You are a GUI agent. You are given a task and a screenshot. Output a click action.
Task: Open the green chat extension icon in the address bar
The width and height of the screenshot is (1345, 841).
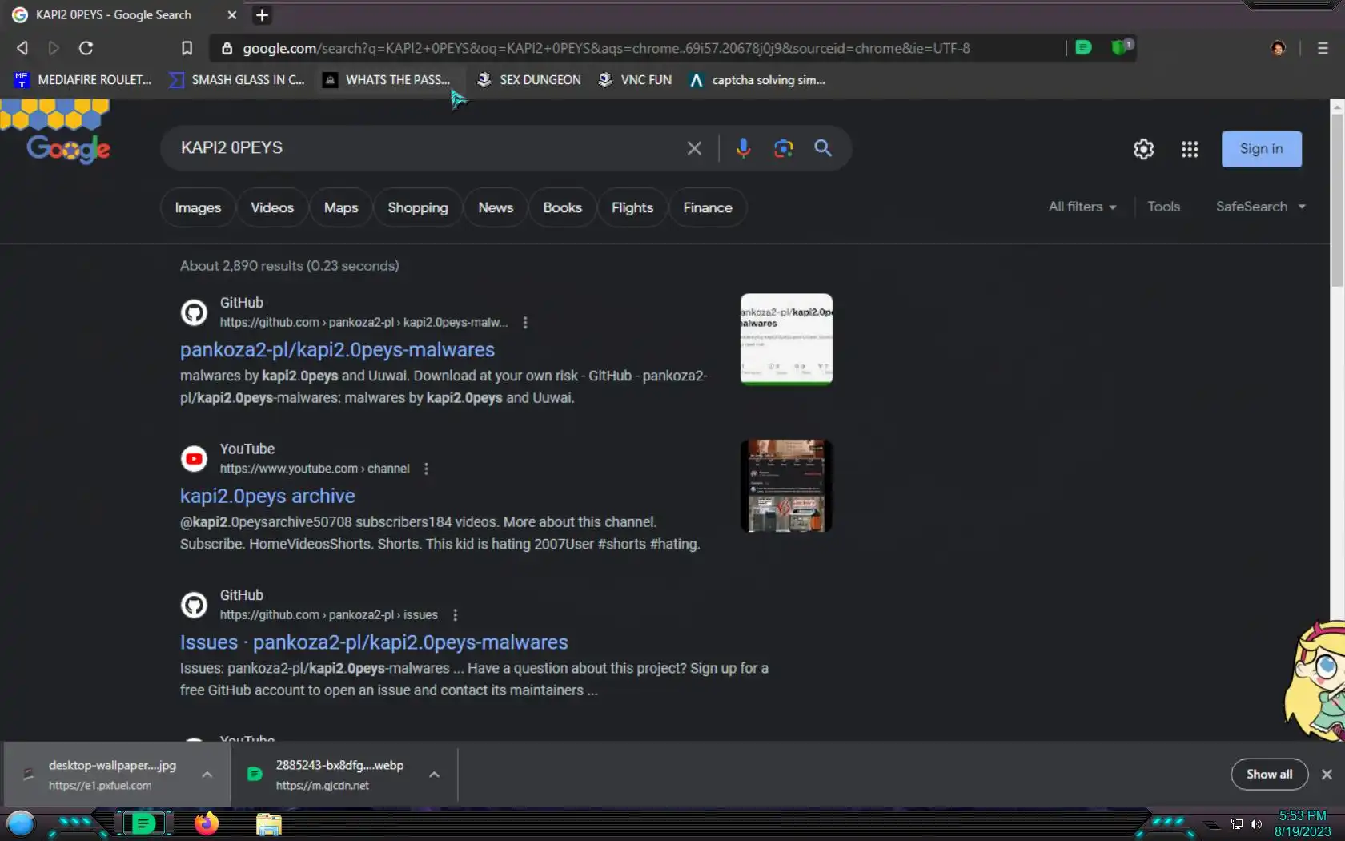coord(1083,48)
